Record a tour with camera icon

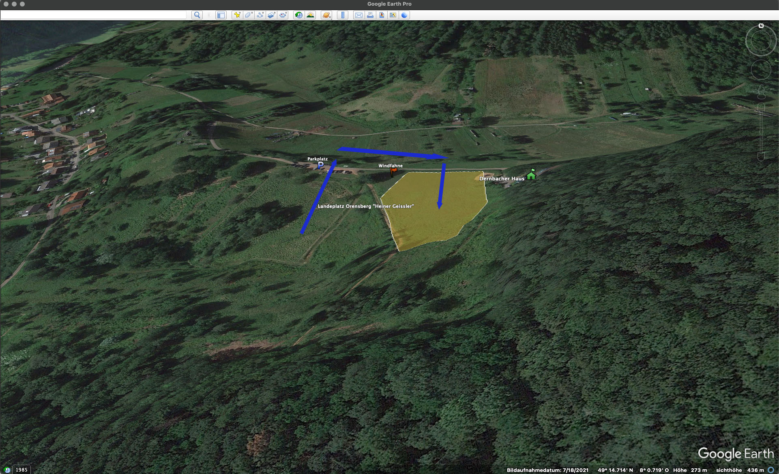283,15
